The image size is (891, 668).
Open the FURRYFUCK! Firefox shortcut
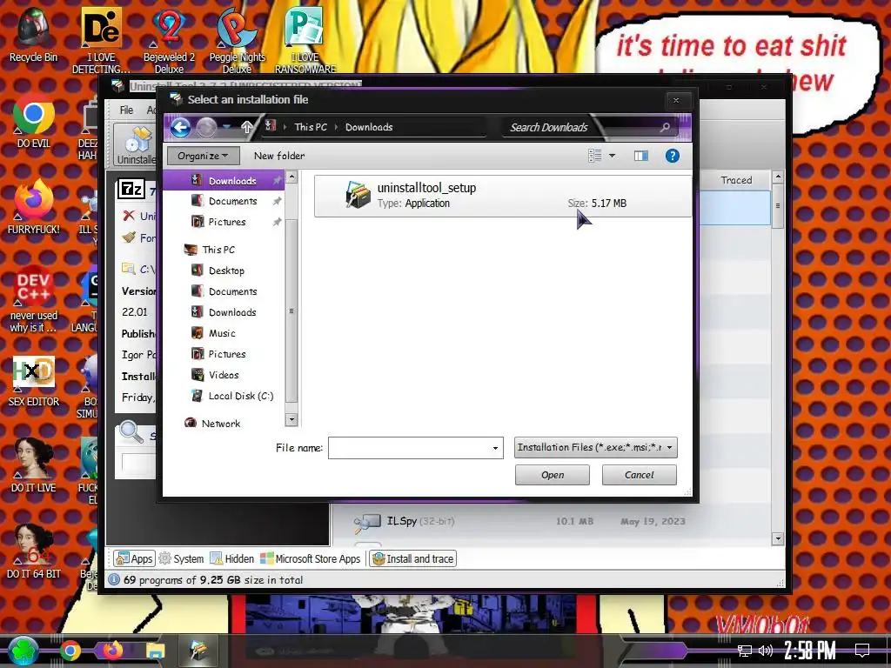(33, 208)
